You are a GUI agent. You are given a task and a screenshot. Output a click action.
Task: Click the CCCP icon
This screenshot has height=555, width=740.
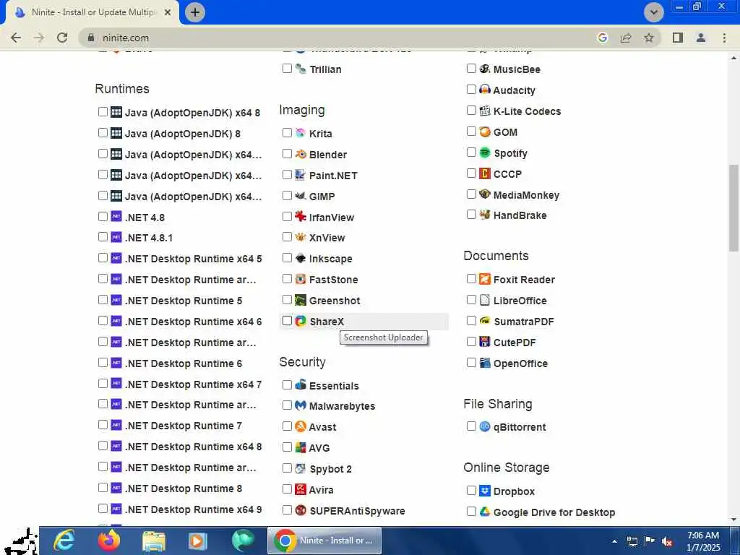coord(485,173)
